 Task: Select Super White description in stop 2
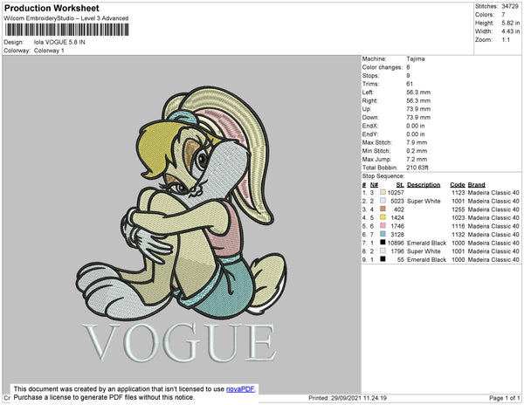424,201
